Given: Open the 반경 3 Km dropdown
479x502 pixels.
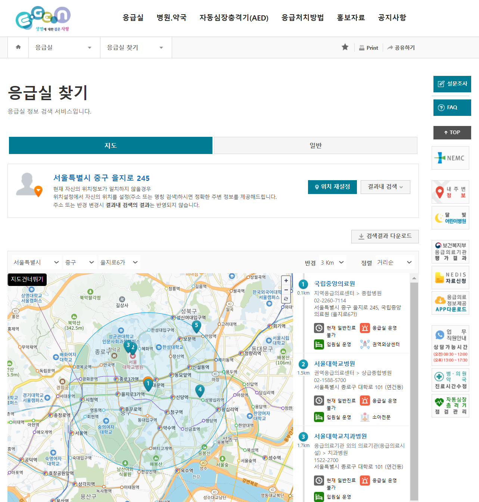Looking at the screenshot, I should pyautogui.click(x=332, y=262).
